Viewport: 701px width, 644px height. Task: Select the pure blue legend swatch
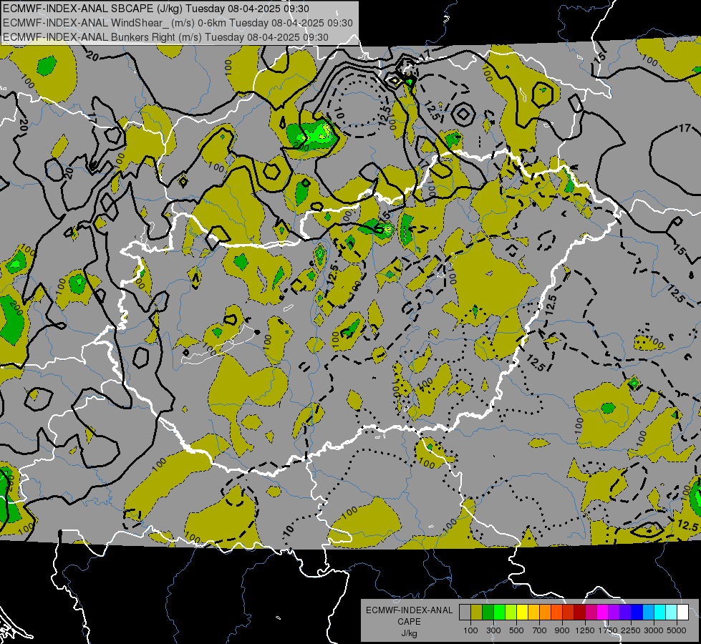pos(637,613)
